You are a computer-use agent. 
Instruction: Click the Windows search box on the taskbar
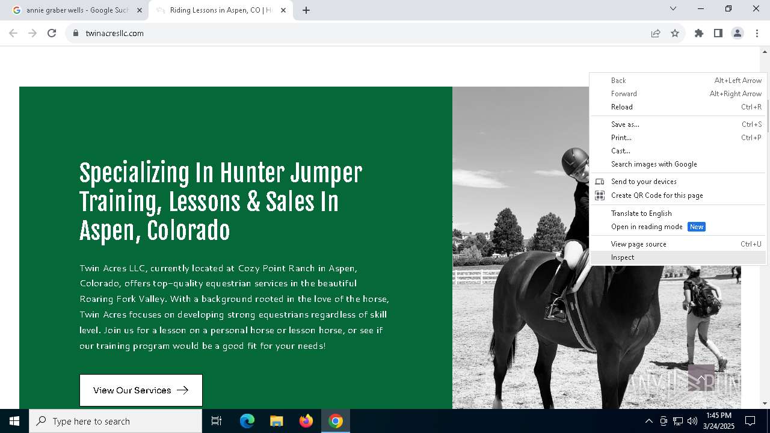point(115,421)
